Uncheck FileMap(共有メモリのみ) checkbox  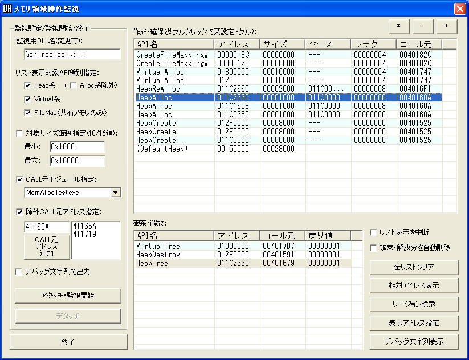tap(27, 113)
